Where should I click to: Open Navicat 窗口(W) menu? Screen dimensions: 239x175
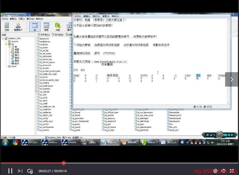tap(30, 19)
